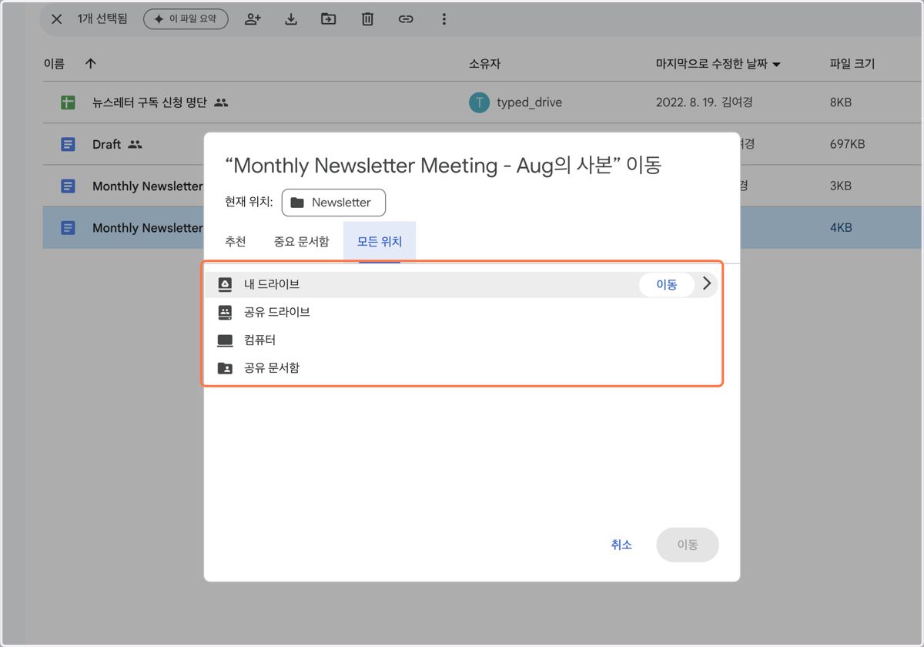Click the Share add-person icon in toolbar
The image size is (924, 647).
253,19
